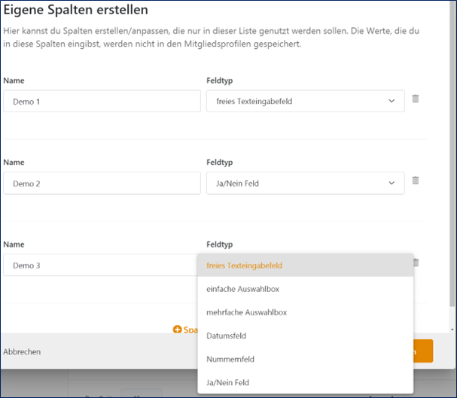Focus the Demo 2 name field

click(102, 183)
